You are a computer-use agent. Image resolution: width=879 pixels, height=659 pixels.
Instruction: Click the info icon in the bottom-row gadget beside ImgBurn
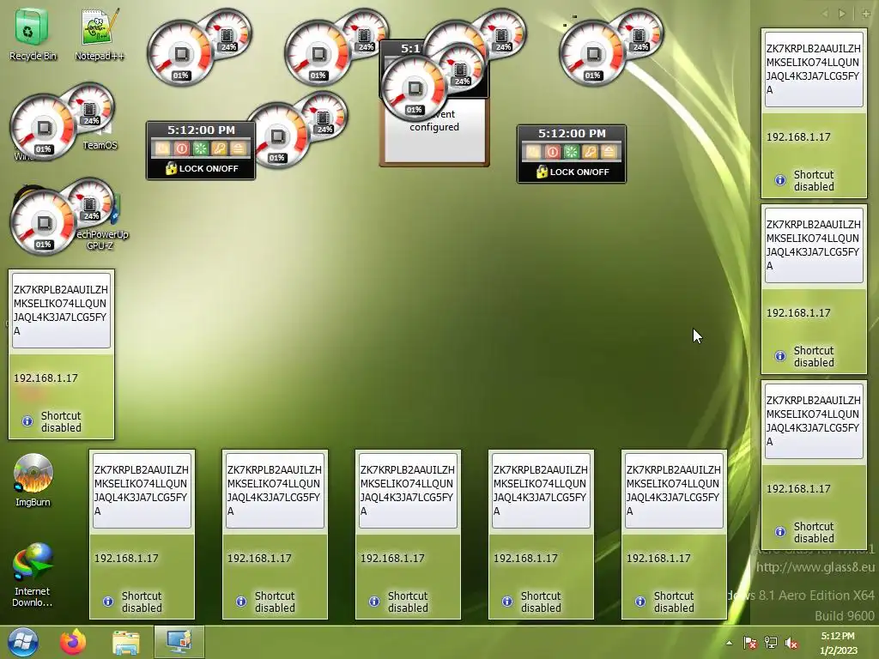click(x=107, y=602)
